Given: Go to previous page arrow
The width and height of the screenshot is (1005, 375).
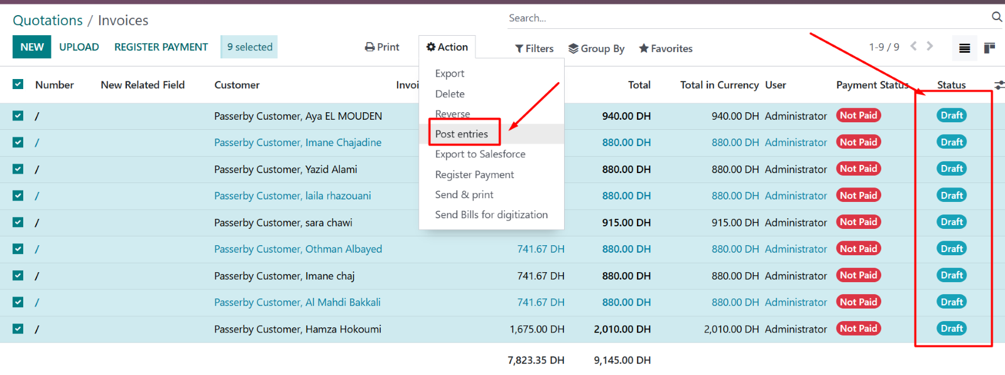Looking at the screenshot, I should tap(913, 46).
